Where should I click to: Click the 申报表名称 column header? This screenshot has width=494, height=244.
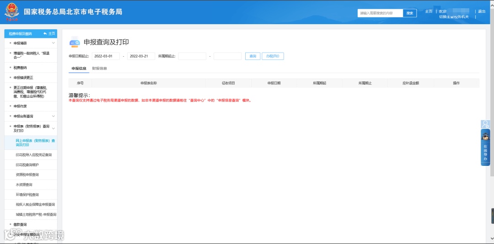pyautogui.click(x=149, y=83)
